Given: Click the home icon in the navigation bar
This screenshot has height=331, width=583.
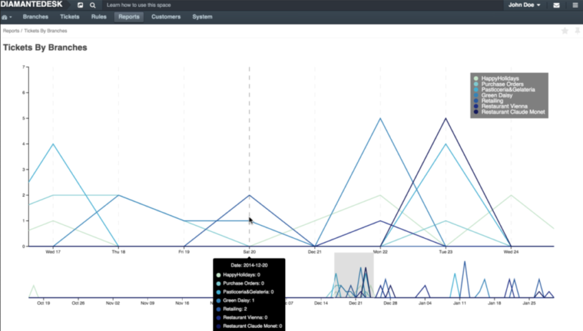Looking at the screenshot, I should point(5,16).
